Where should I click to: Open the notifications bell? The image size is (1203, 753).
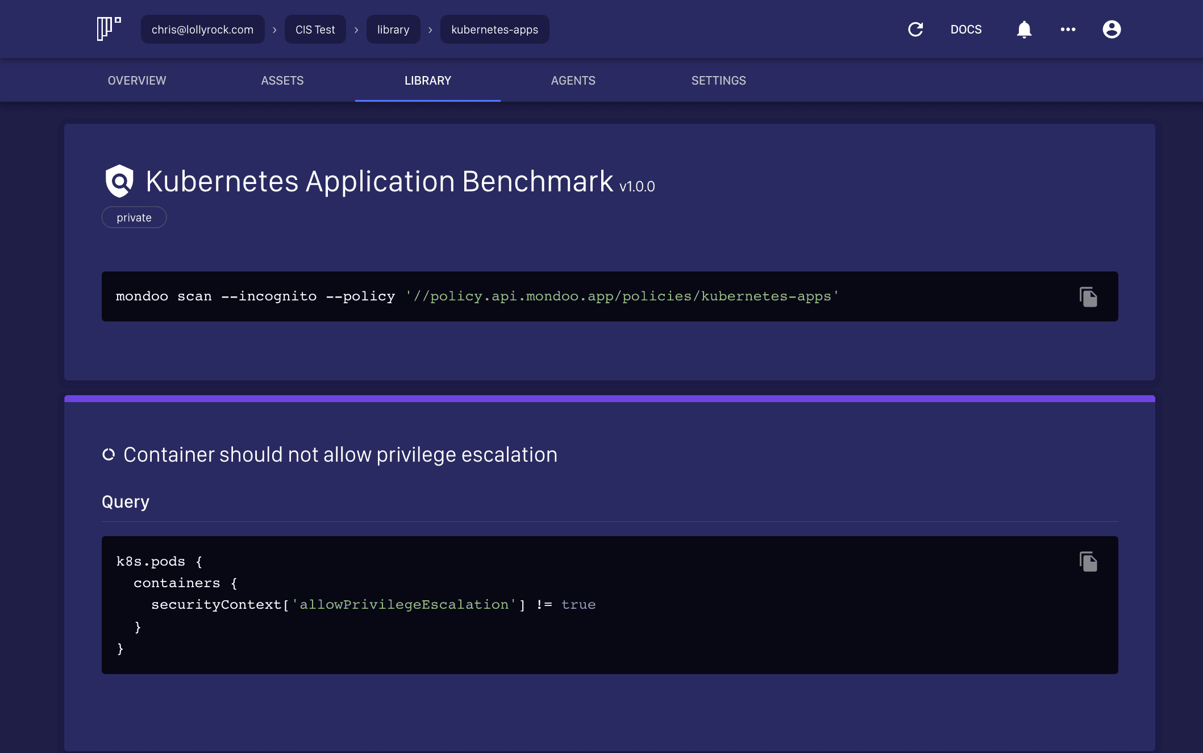coord(1025,29)
